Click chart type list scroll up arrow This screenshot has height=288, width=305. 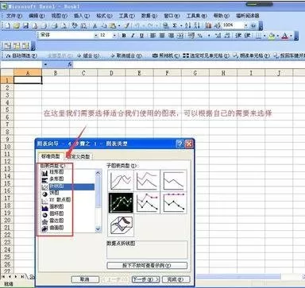coord(98,173)
